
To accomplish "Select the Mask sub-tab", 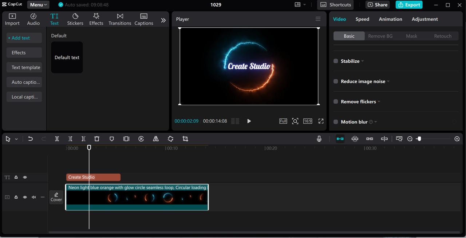I will (411, 36).
